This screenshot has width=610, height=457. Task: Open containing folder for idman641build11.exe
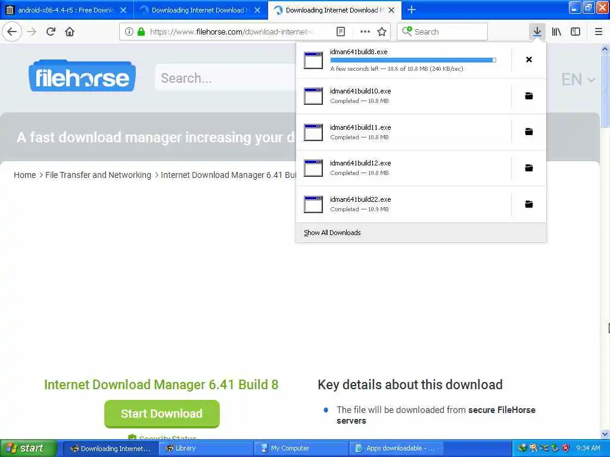(529, 132)
